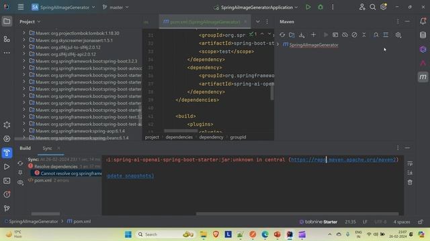Image resolution: width=430 pixels, height=241 pixels.
Task: Open repo.maven.apache.org link in build output
Action: (343, 159)
